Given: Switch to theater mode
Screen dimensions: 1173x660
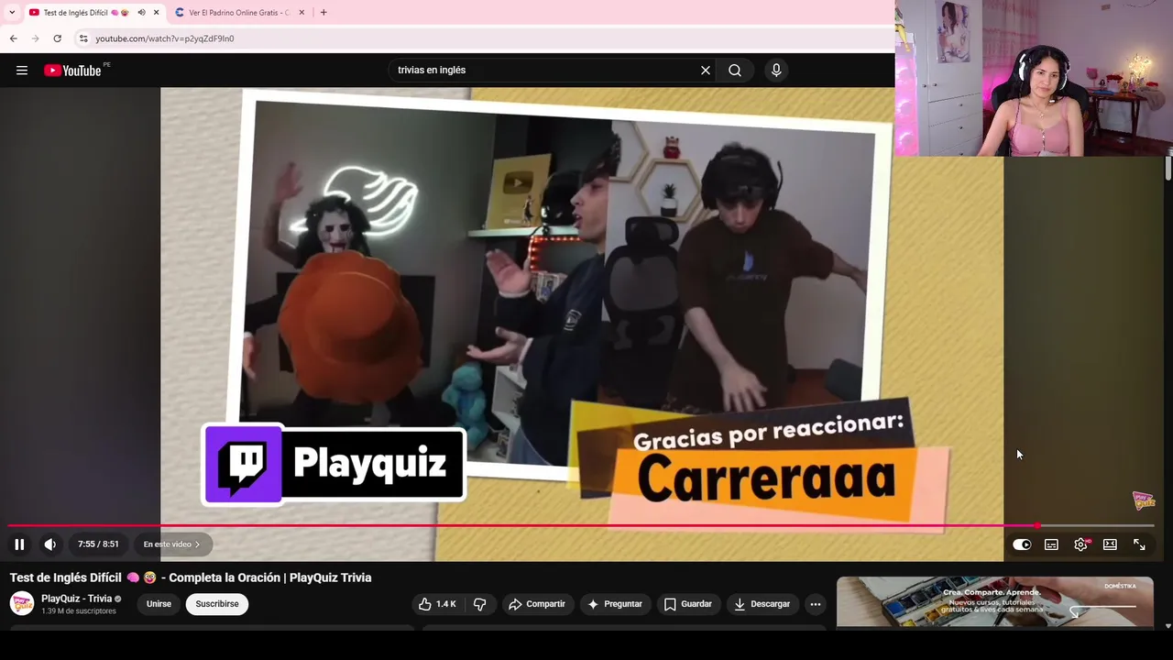Looking at the screenshot, I should click(x=1110, y=544).
